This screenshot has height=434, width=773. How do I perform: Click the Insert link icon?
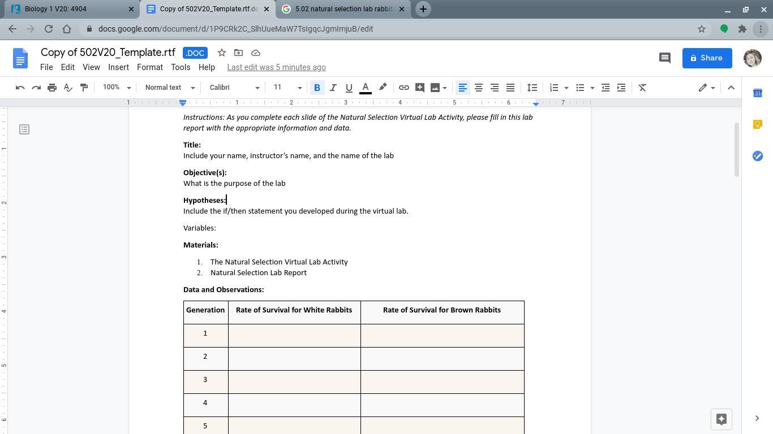point(403,88)
